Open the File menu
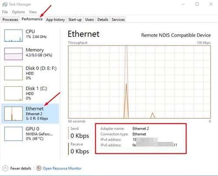The height and width of the screenshot is (176, 218). coord(5,12)
